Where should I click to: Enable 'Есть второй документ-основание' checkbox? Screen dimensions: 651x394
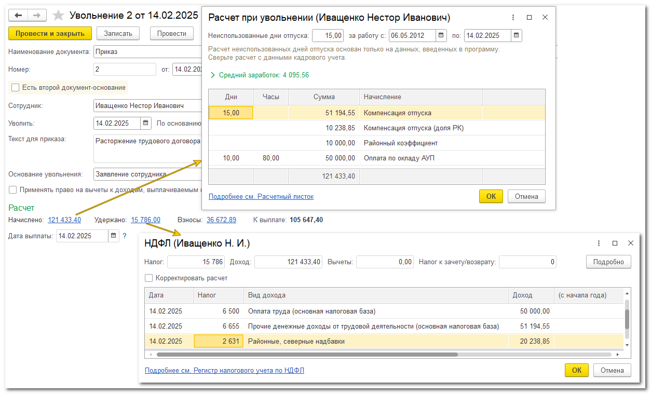[15, 88]
